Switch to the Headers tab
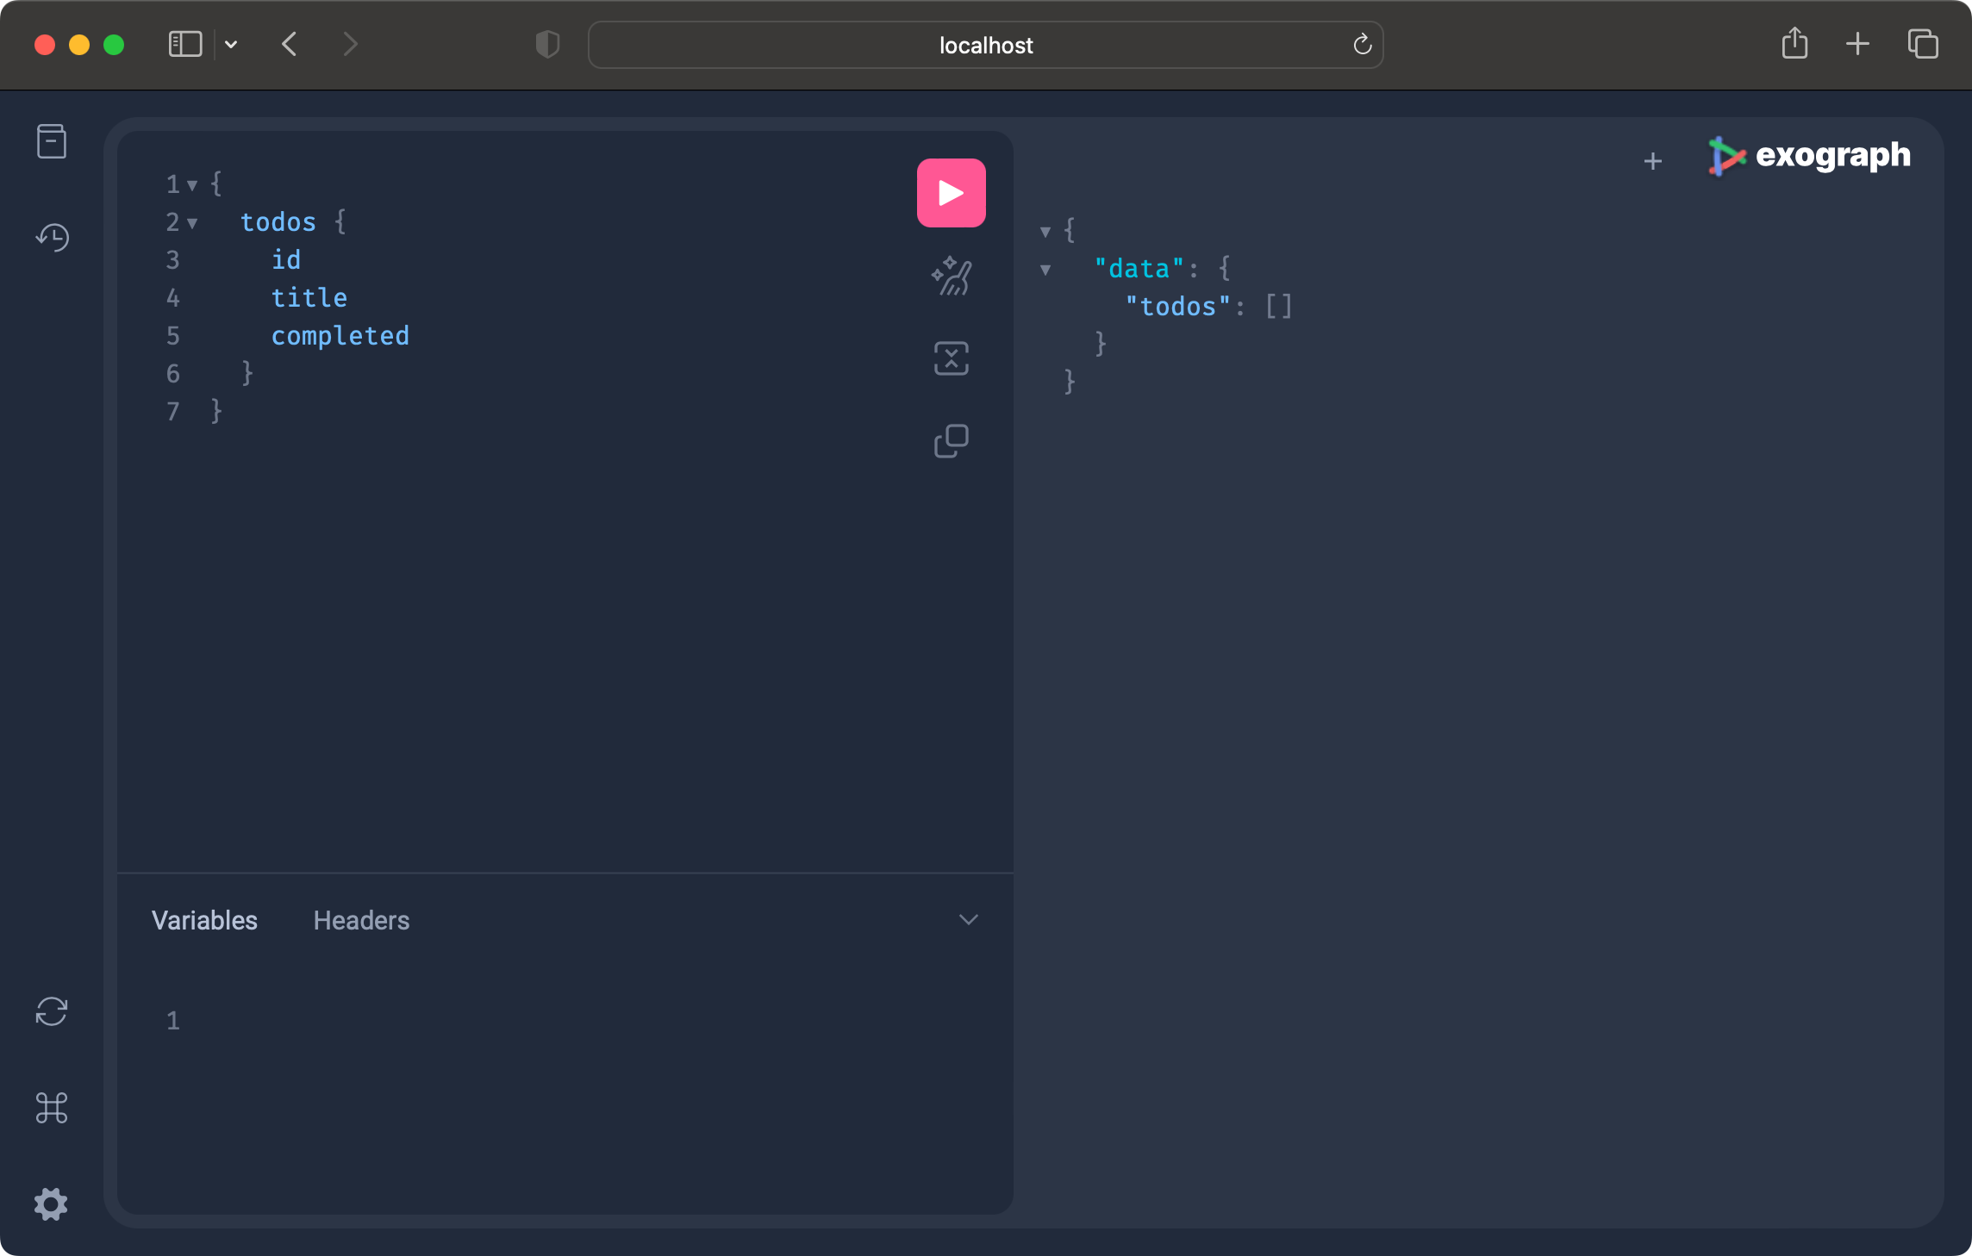This screenshot has height=1256, width=1972. (x=361, y=920)
